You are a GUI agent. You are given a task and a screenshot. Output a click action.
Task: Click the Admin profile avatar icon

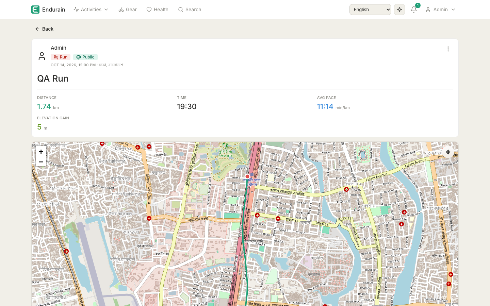42,56
